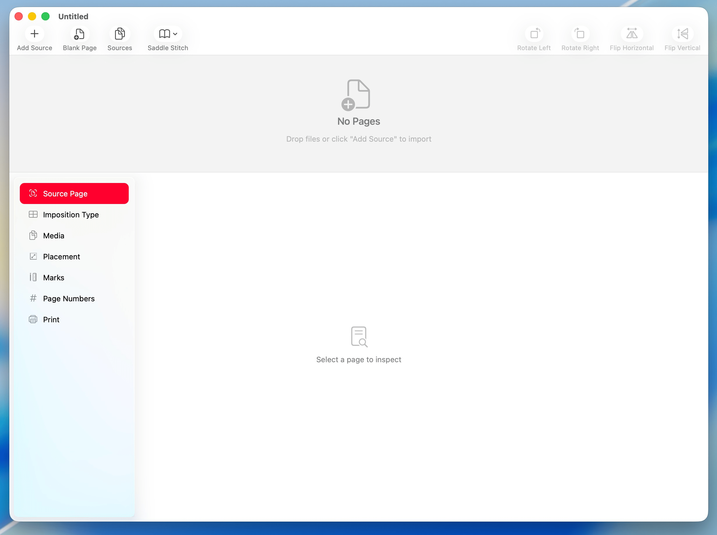This screenshot has width=717, height=535.
Task: Expand the Saddle Stitch dropdown chevron
Action: click(174, 34)
